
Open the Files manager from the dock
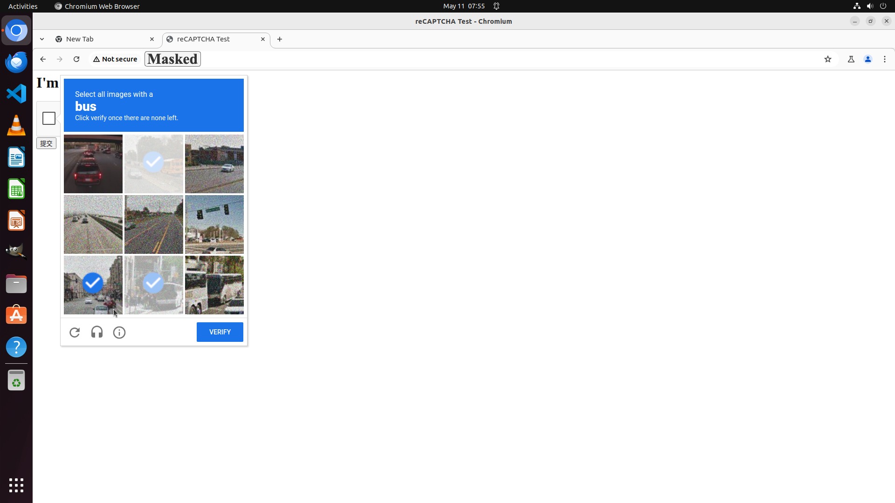pyautogui.click(x=16, y=284)
